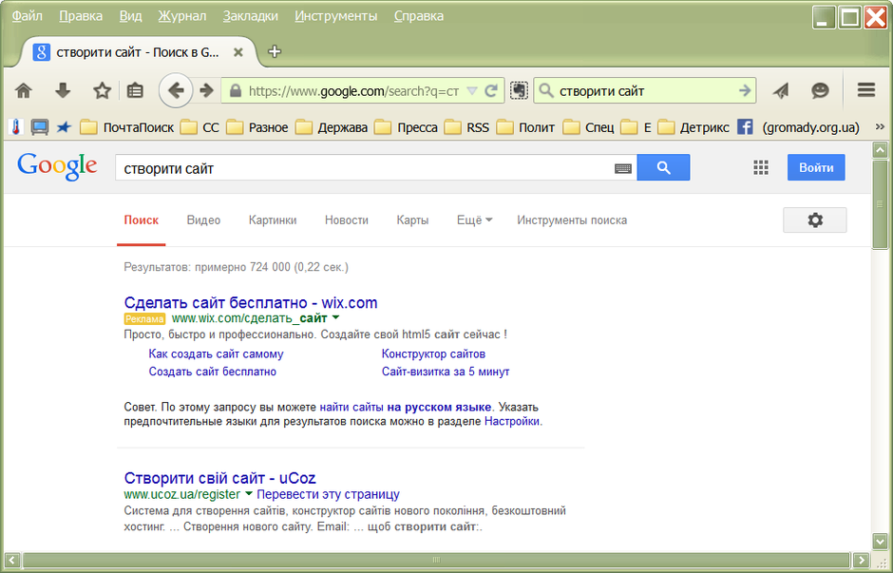Bookmark this page with the star icon
Viewport: 893px width, 573px height.
pos(102,90)
